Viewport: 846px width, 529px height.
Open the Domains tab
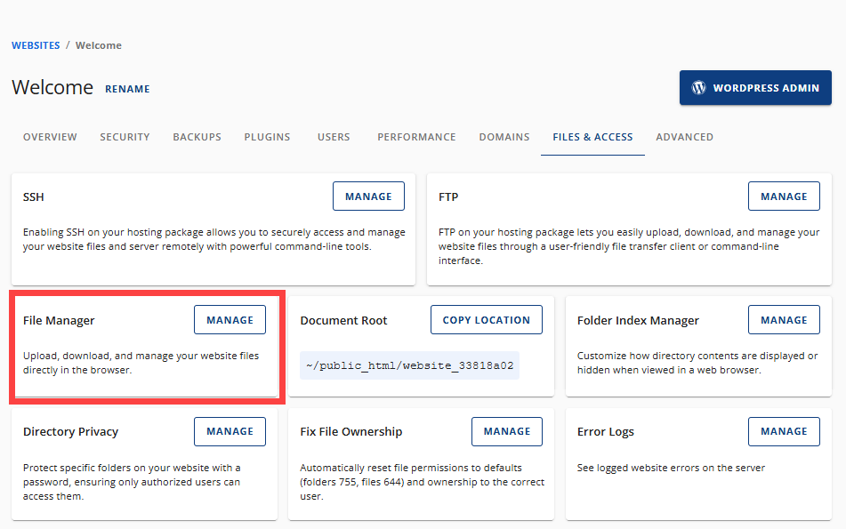[504, 137]
